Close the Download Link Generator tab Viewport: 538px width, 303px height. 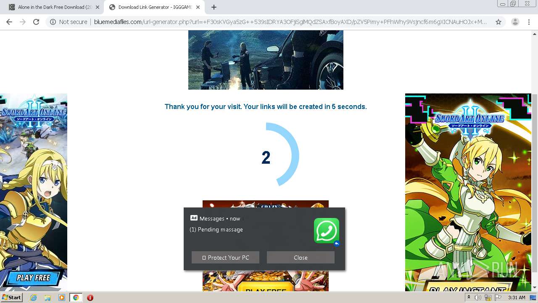click(197, 7)
